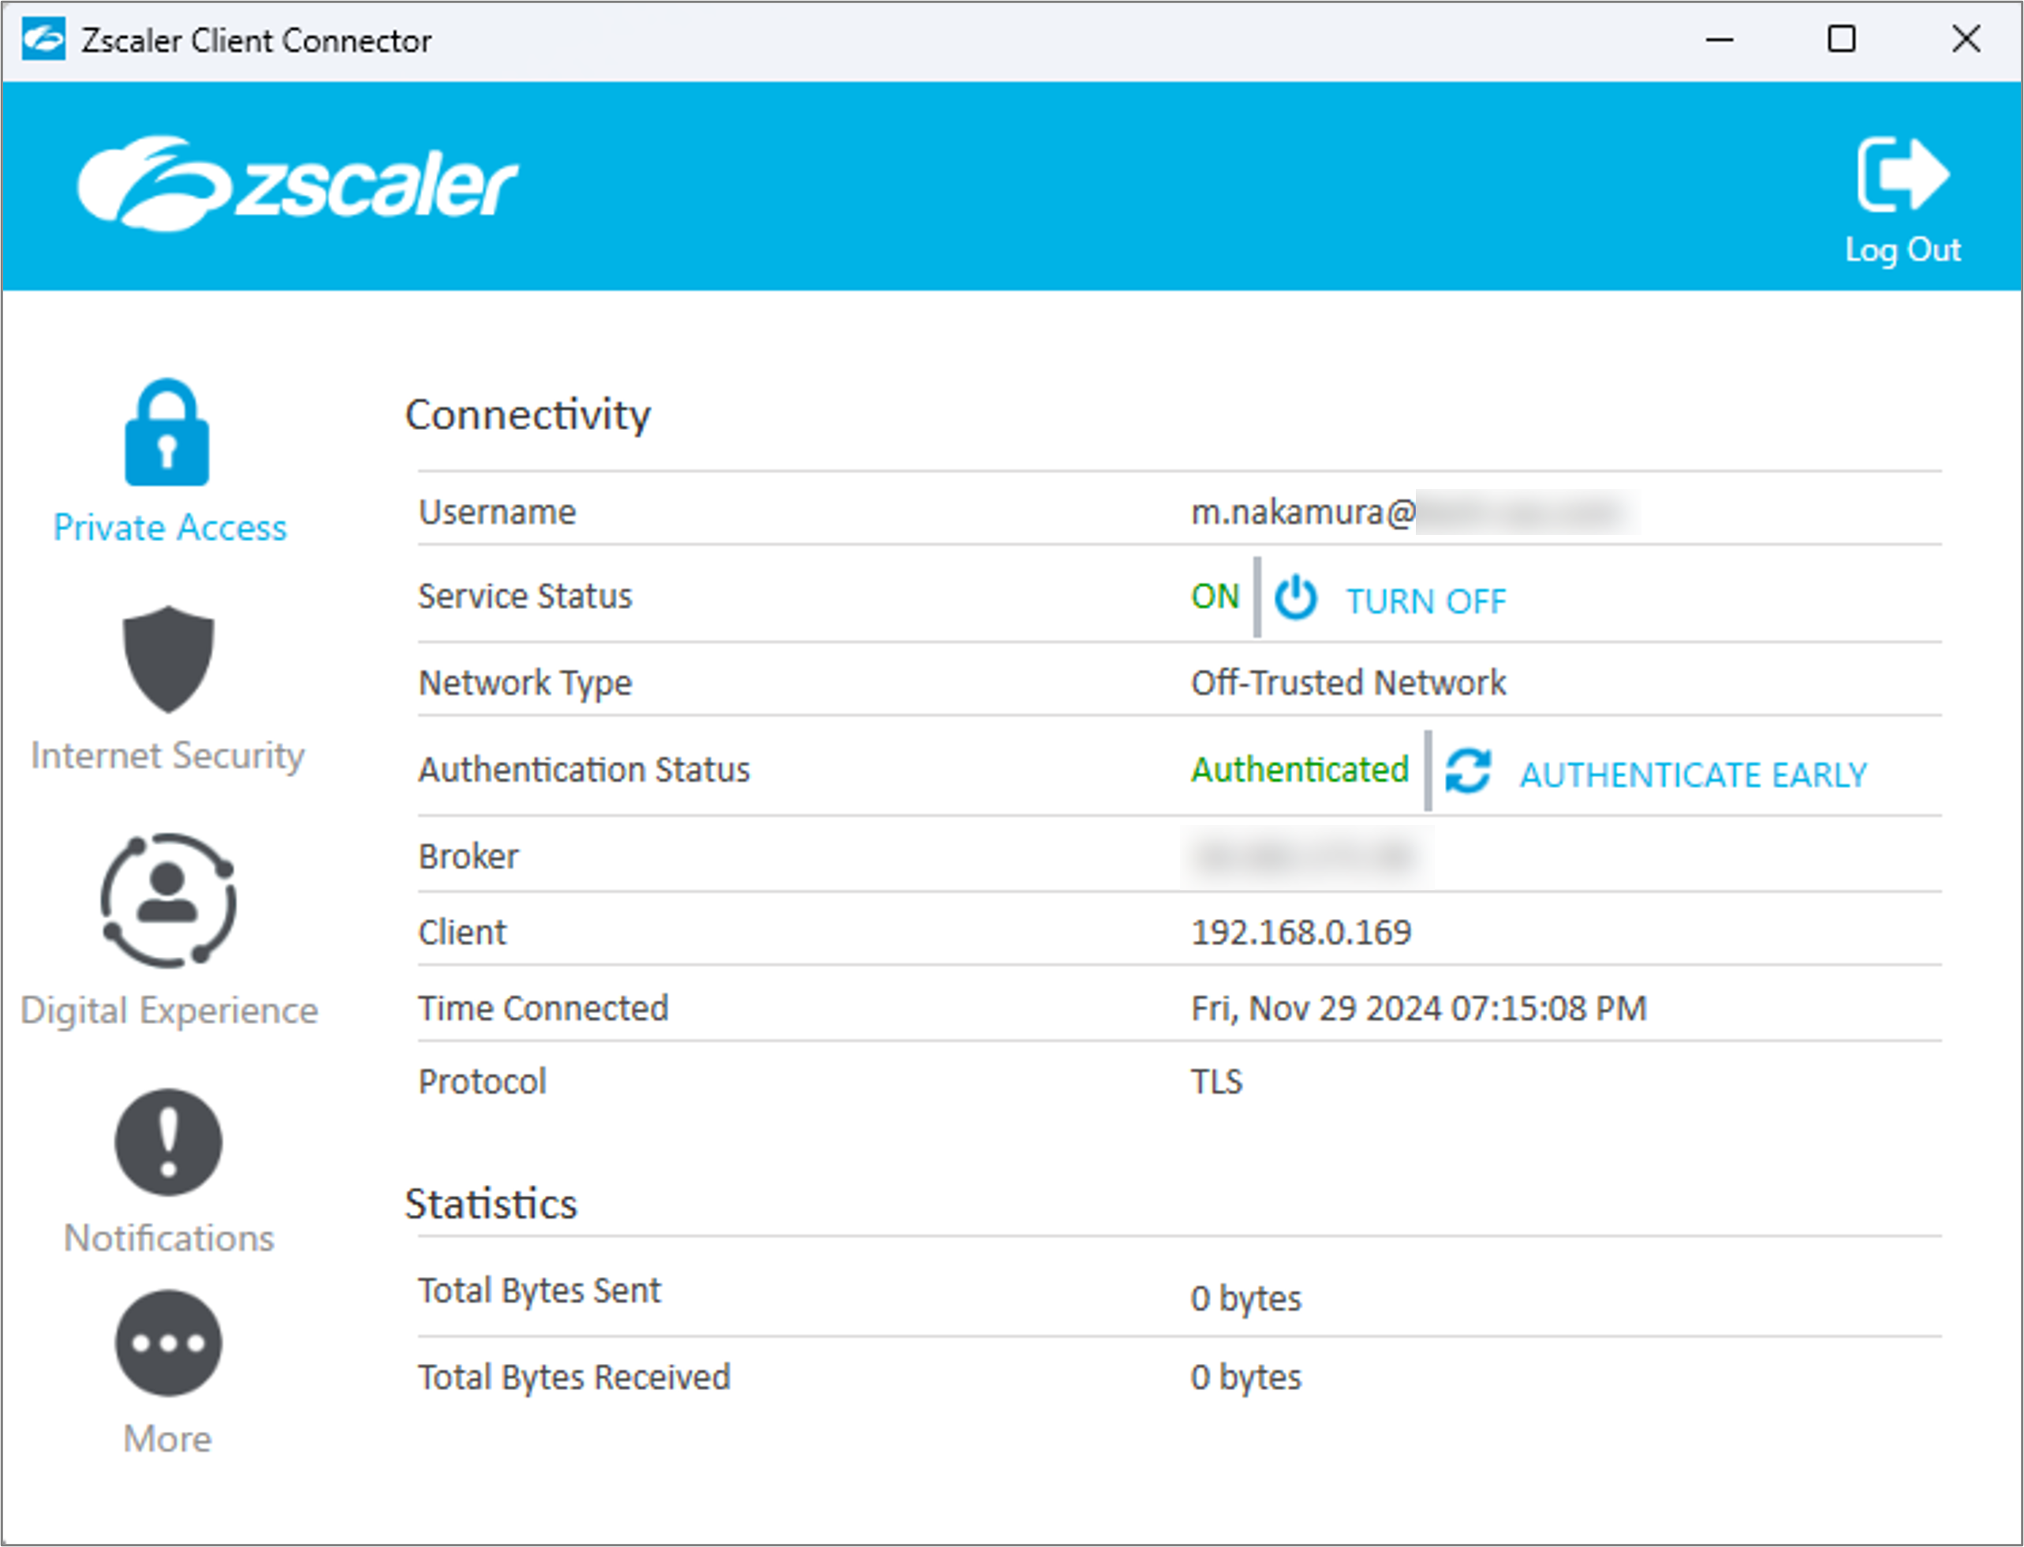Click the Time Connected row label
Image resolution: width=2024 pixels, height=1547 pixels.
point(543,1008)
